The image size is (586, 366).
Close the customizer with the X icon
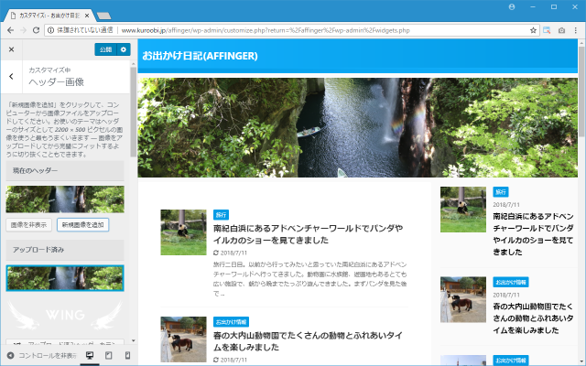click(11, 49)
